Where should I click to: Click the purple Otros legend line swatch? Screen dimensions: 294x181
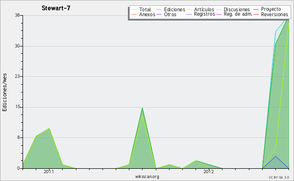point(159,14)
